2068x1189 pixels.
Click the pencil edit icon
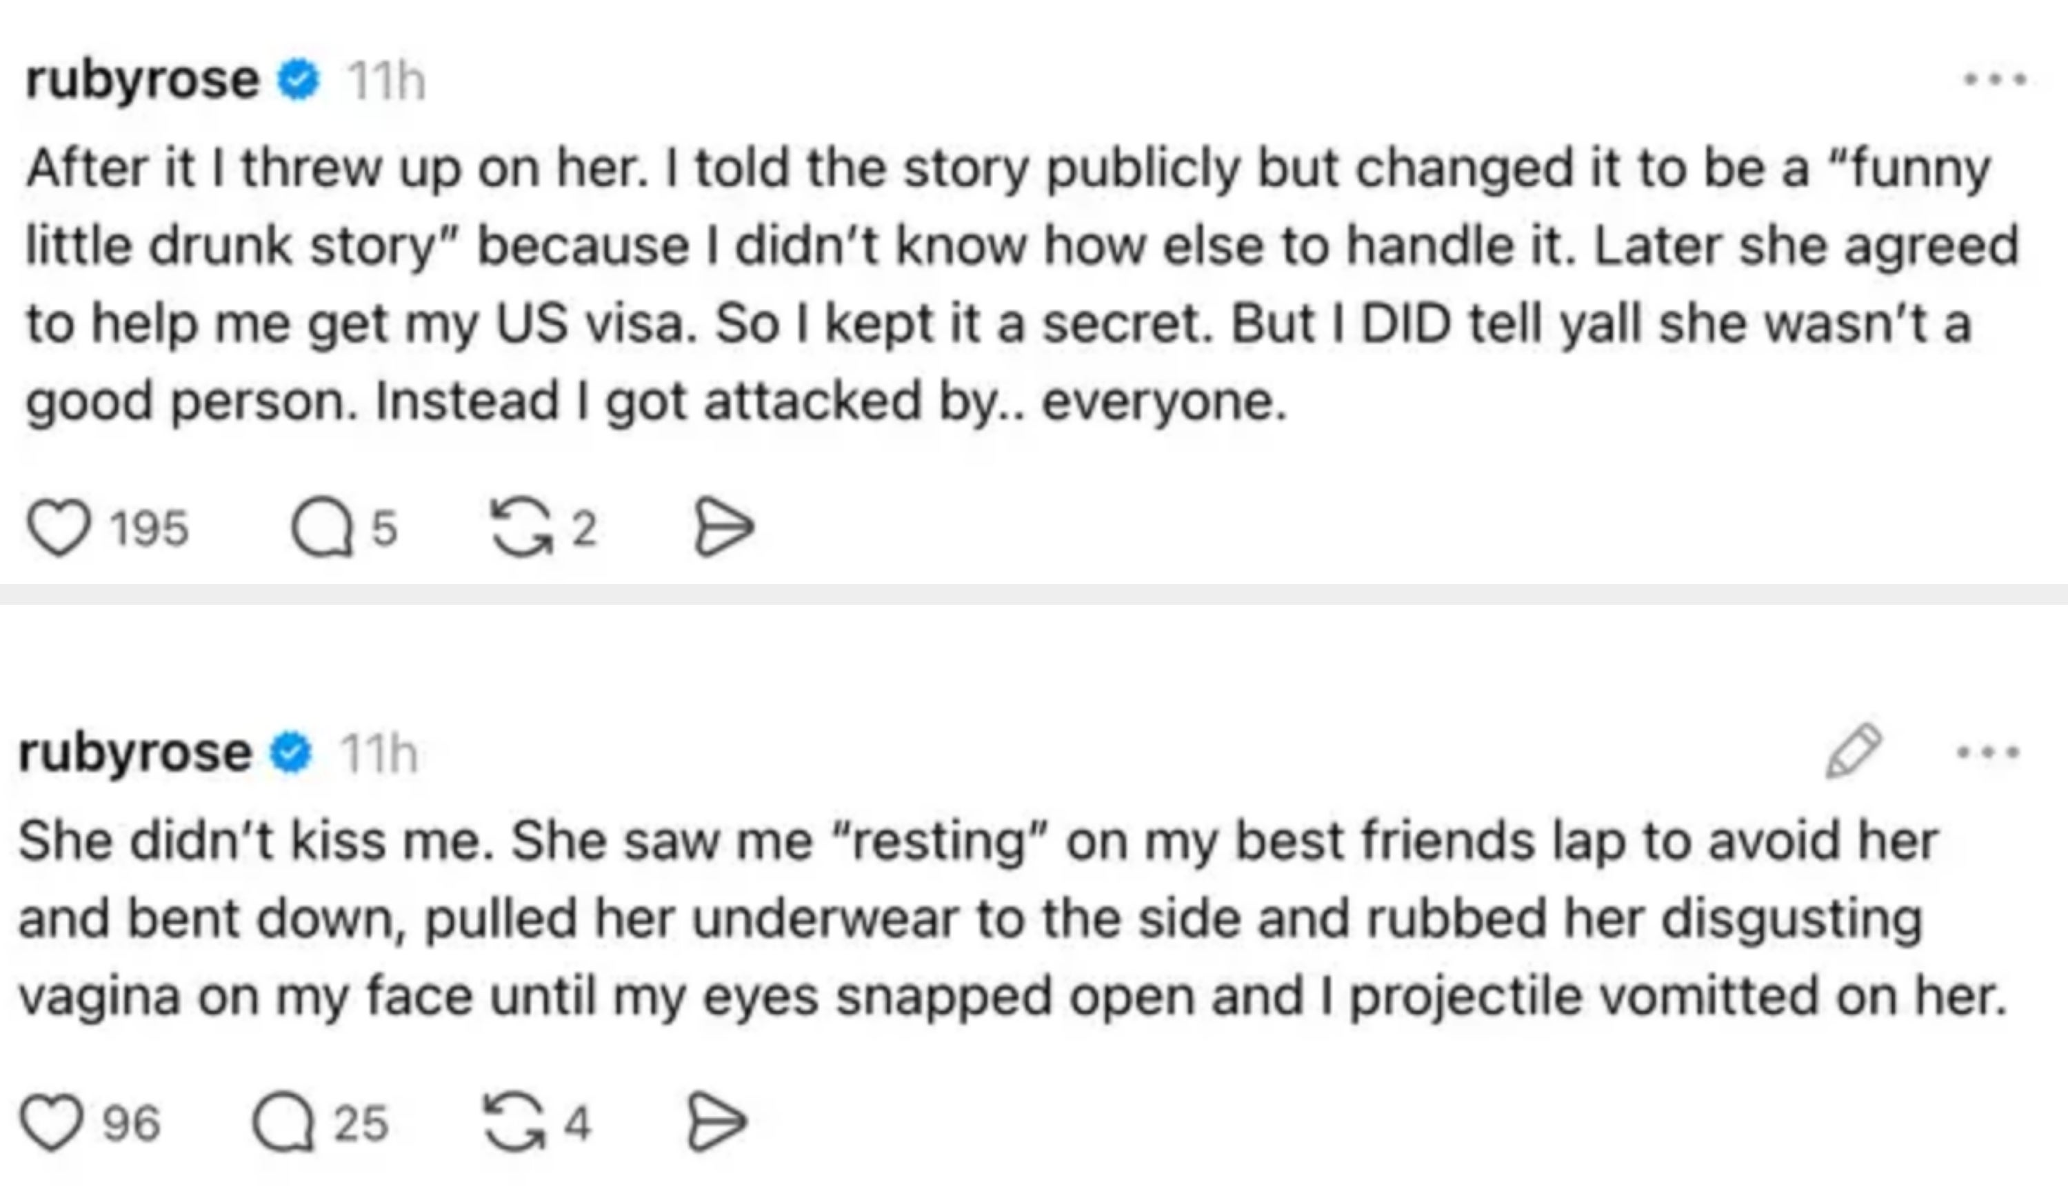(x=1854, y=750)
